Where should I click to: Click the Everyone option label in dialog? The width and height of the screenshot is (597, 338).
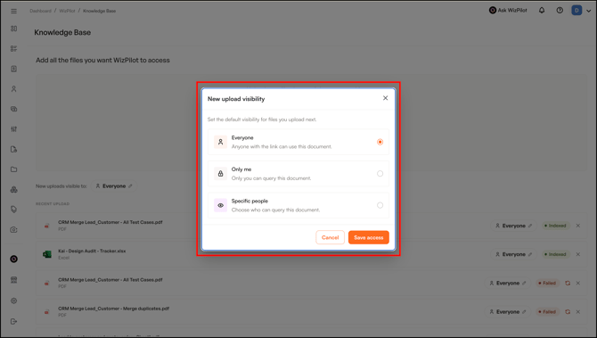242,138
